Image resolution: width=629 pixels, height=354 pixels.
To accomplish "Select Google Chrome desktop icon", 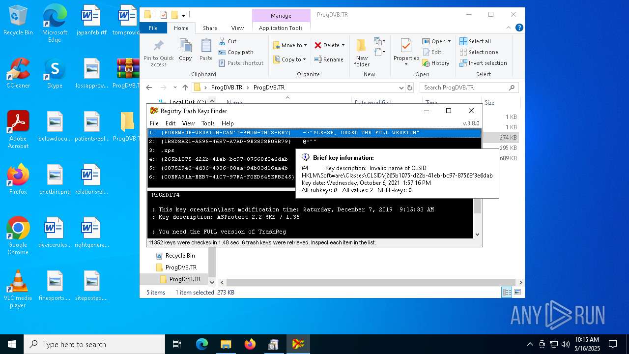I will click(18, 236).
